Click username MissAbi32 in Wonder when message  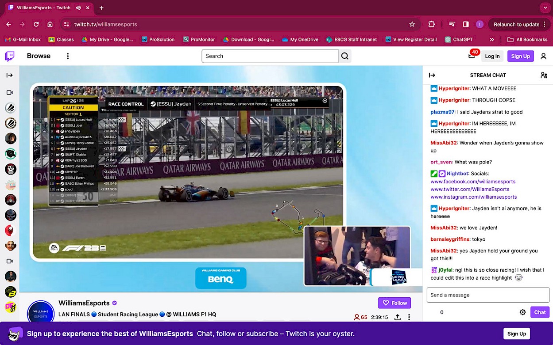click(444, 143)
